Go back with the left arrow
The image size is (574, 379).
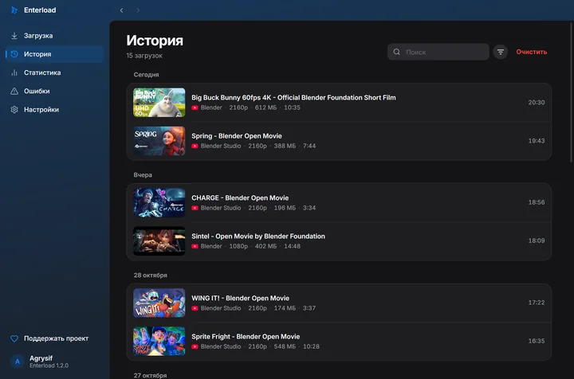tap(121, 10)
